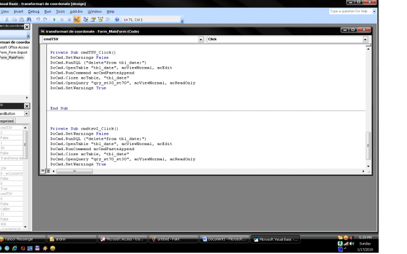The width and height of the screenshot is (407, 254).
Task: Expand the toolbar options arrow
Action: click(x=182, y=21)
